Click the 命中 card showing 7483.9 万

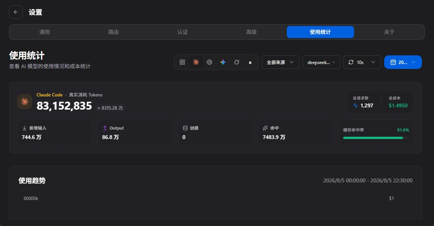click(295, 133)
